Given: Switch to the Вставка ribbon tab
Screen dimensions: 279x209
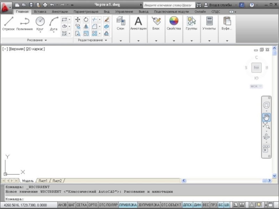Looking at the screenshot, I should coord(40,11).
